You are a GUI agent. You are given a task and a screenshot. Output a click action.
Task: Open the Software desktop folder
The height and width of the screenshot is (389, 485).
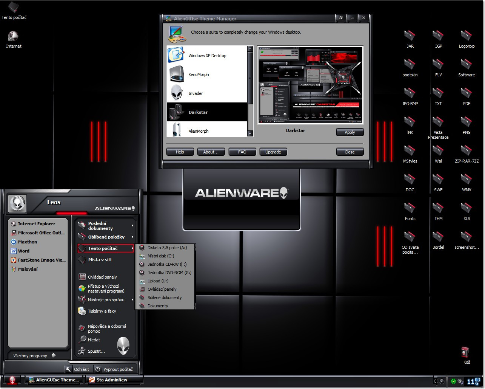coord(467,68)
